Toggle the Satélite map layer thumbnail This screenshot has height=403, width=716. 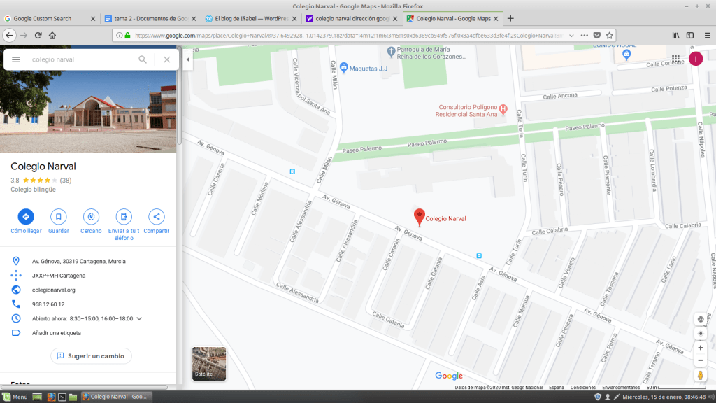[x=209, y=364]
